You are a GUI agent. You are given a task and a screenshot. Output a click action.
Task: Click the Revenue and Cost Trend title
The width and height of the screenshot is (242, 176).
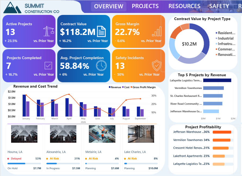pyautogui.click(x=35, y=86)
